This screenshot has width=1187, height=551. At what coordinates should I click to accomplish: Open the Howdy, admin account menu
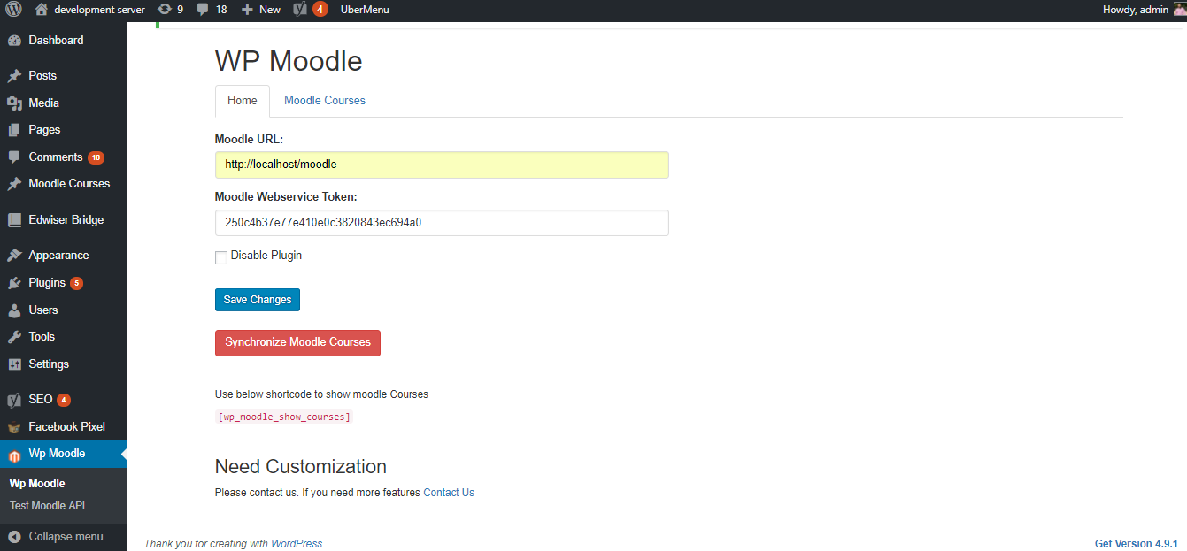(x=1143, y=10)
